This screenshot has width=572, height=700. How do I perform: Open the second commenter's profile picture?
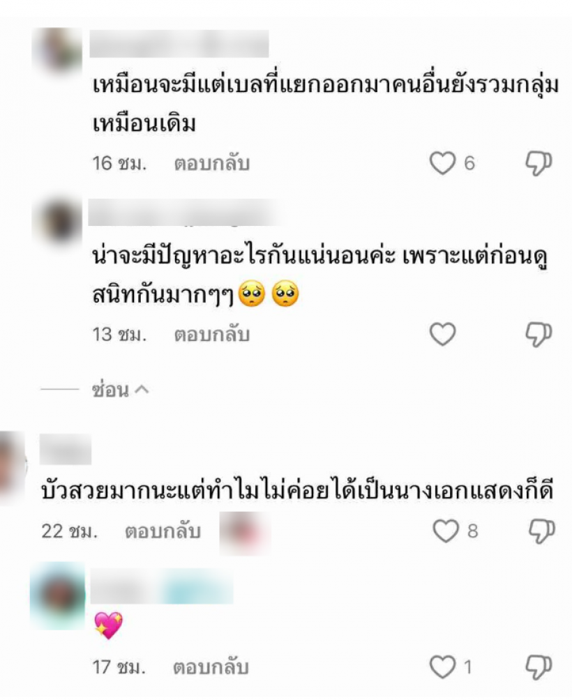(58, 220)
